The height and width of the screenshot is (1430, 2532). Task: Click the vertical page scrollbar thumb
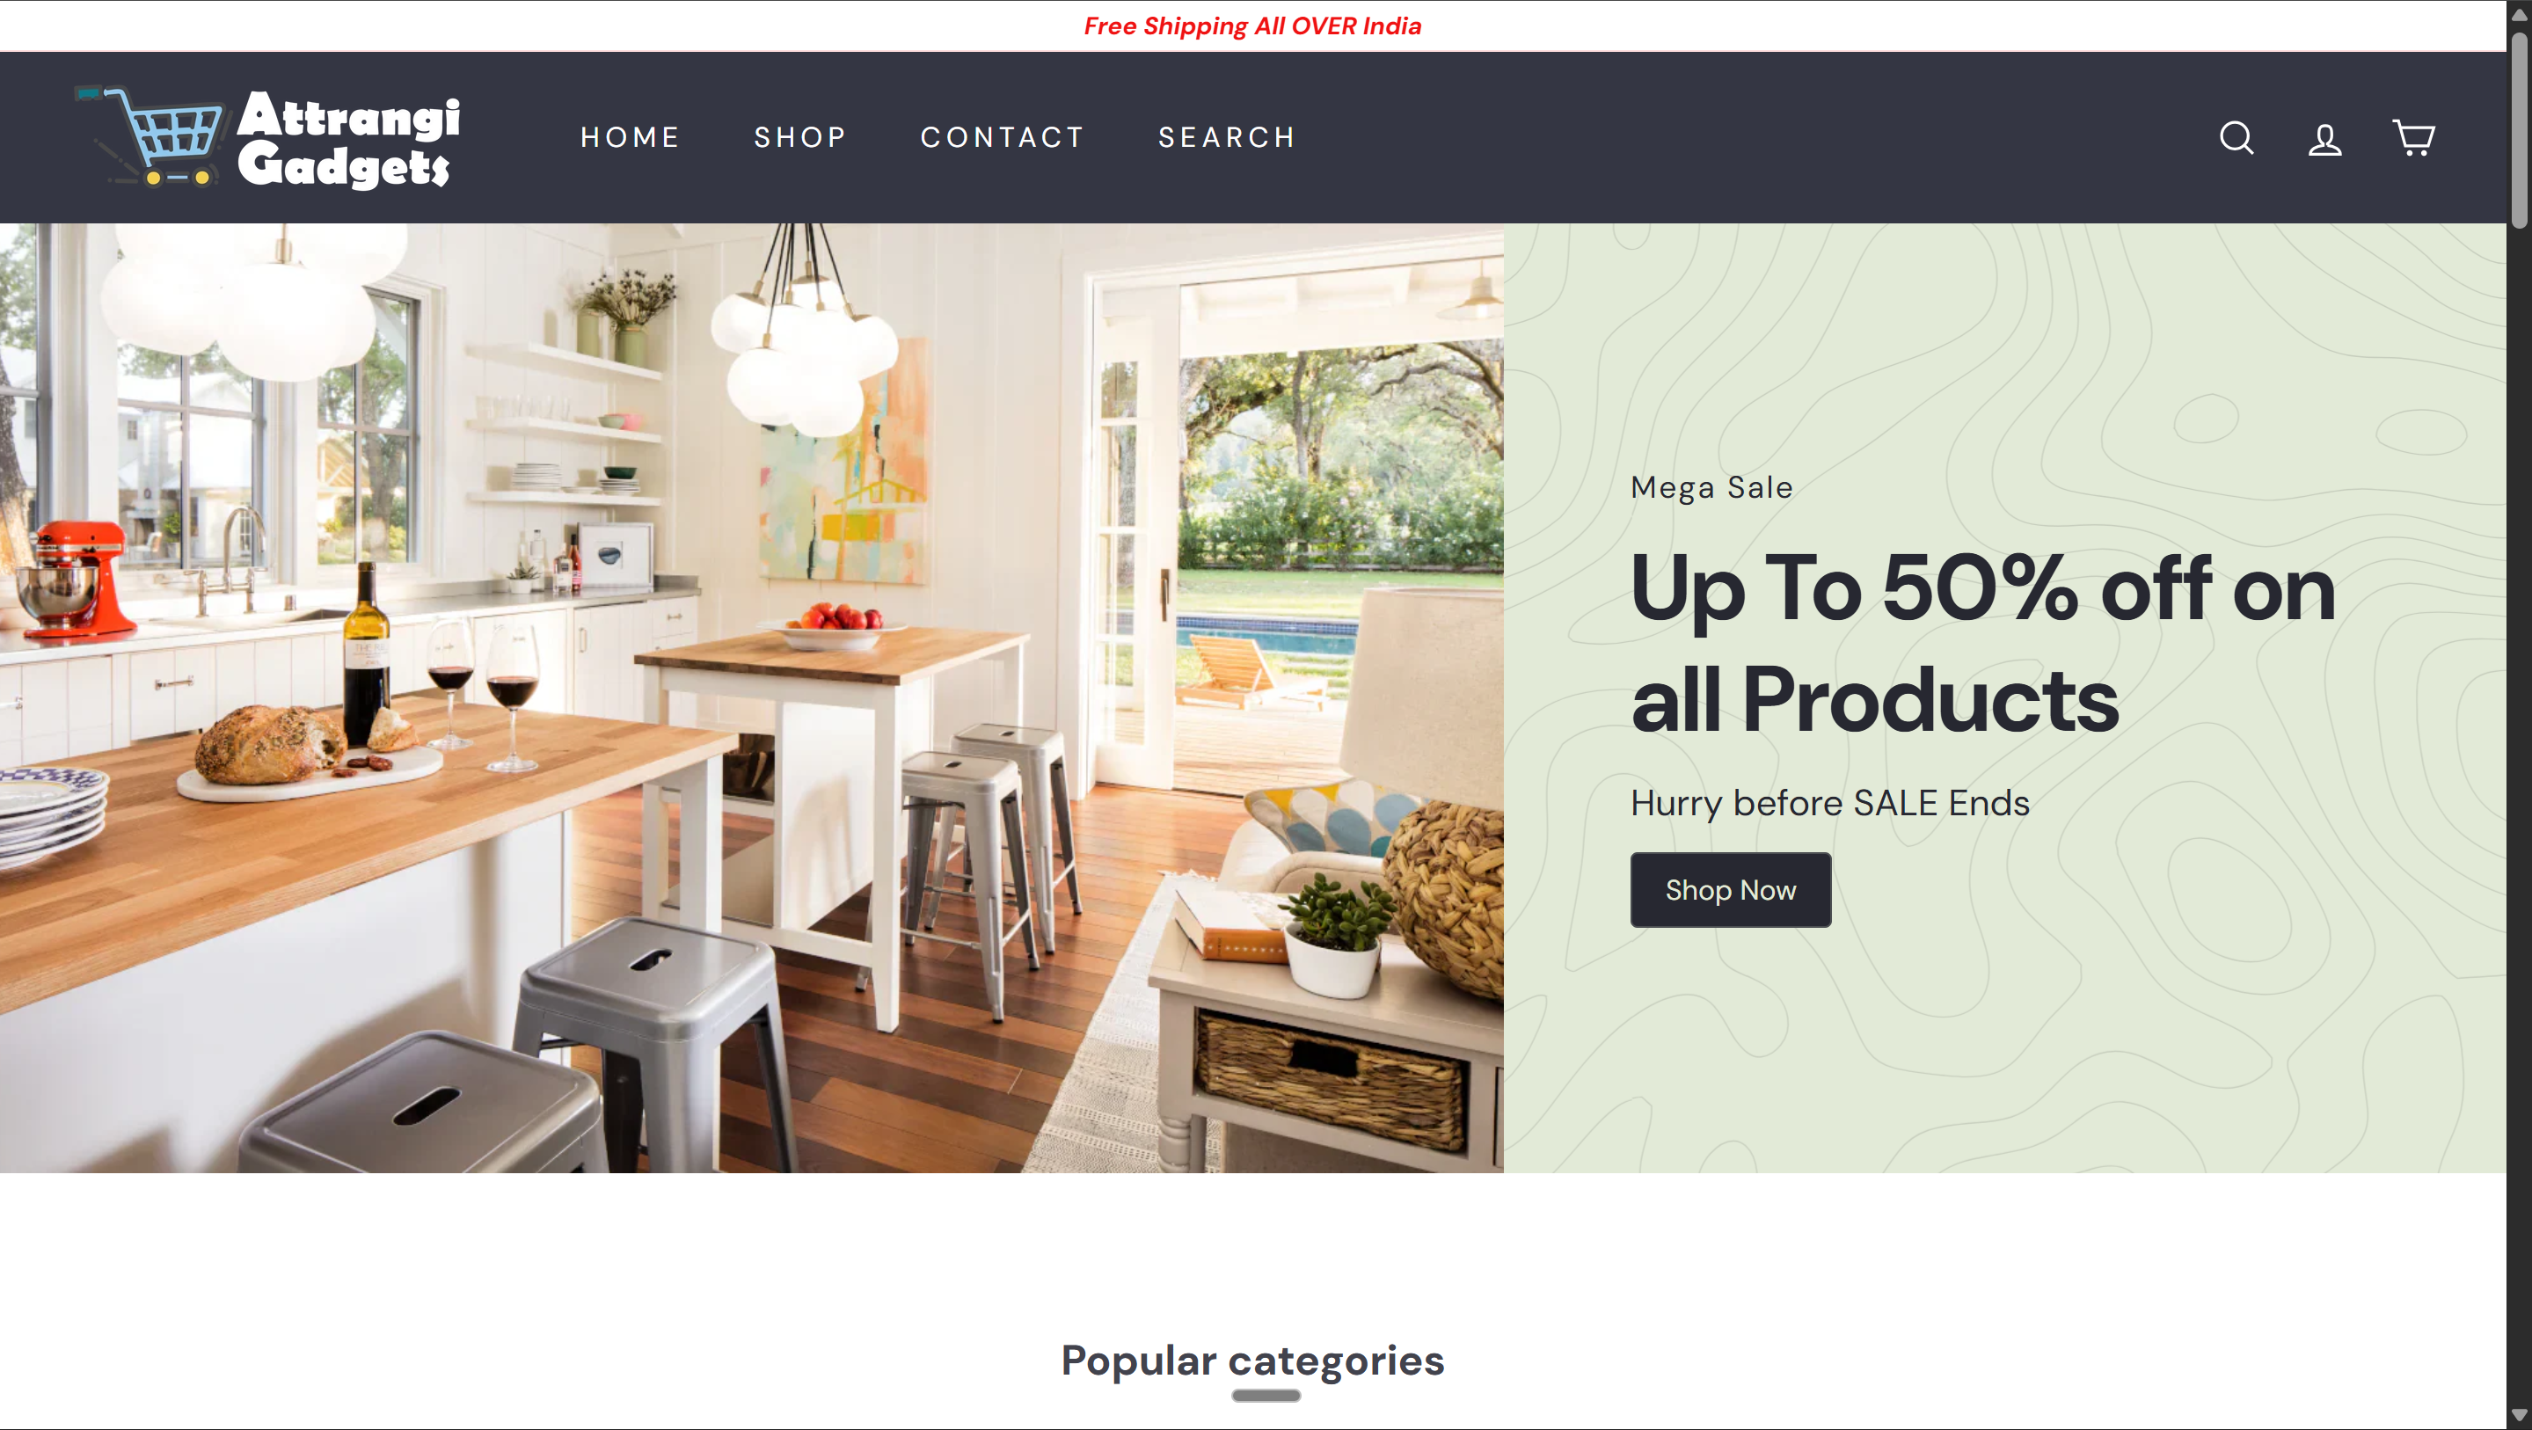tap(2519, 128)
